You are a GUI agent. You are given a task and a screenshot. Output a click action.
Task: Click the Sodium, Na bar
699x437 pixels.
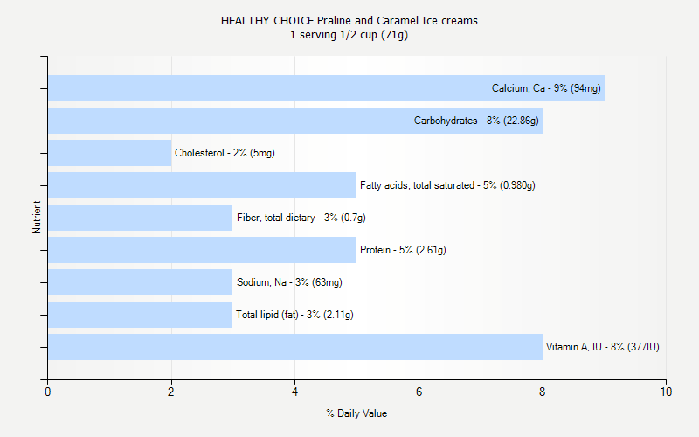coord(140,282)
